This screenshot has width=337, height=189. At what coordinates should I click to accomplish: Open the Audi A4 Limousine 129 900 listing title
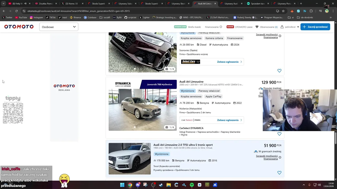(x=191, y=82)
